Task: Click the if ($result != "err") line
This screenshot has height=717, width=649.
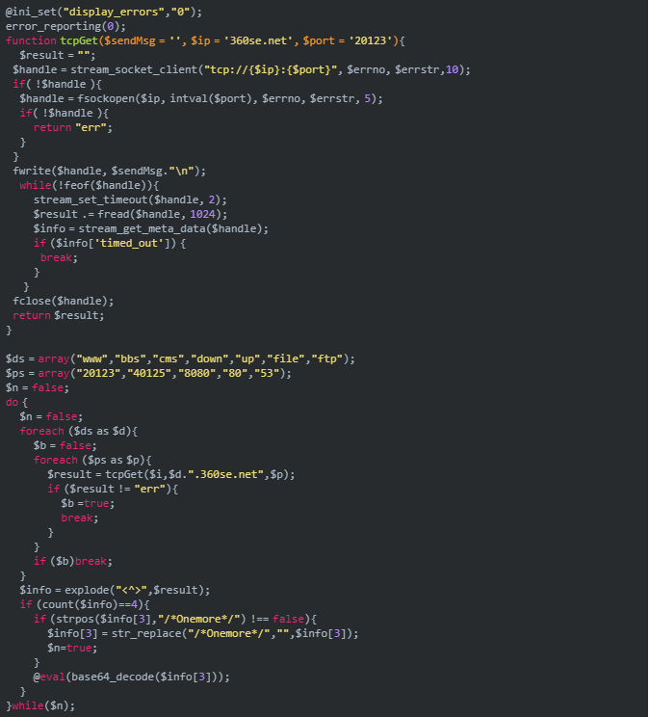Action: click(x=113, y=489)
